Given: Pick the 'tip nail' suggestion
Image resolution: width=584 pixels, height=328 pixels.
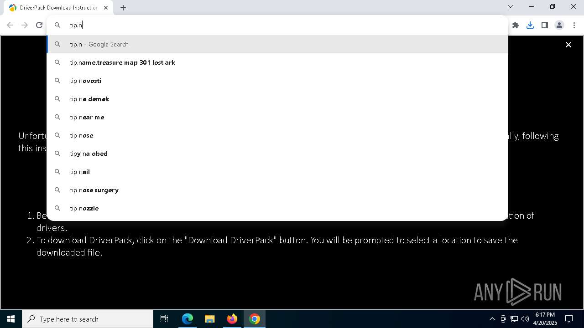Looking at the screenshot, I should tap(277, 172).
